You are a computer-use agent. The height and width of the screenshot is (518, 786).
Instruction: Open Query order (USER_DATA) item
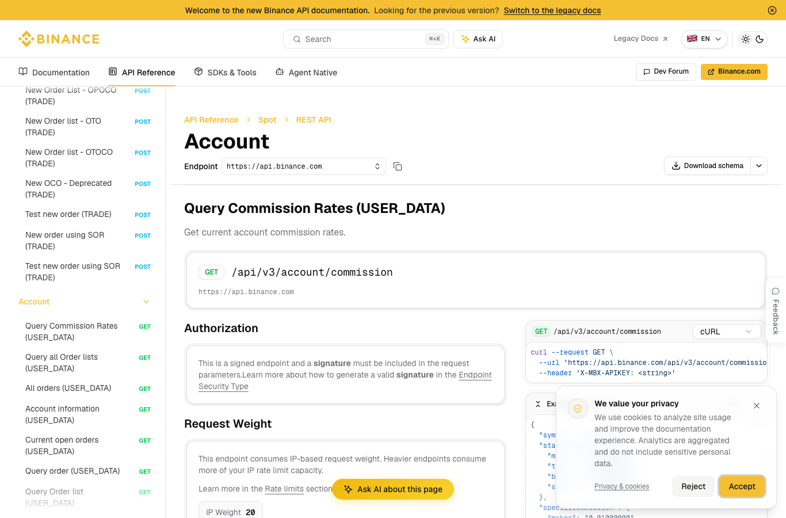click(x=88, y=471)
